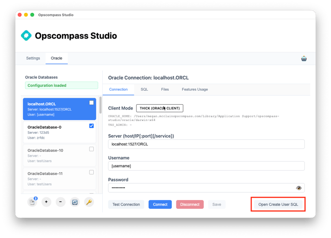The width and height of the screenshot is (331, 238).
Task: Open the robot assistant icon
Action: (304, 58)
